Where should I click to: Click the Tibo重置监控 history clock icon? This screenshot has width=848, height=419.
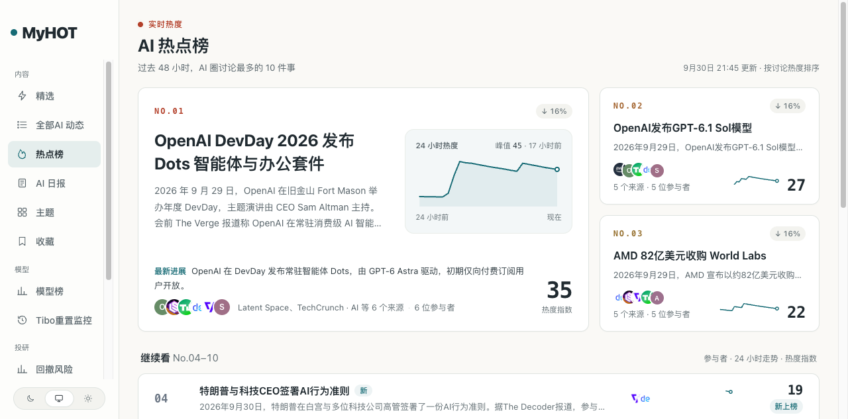click(22, 320)
